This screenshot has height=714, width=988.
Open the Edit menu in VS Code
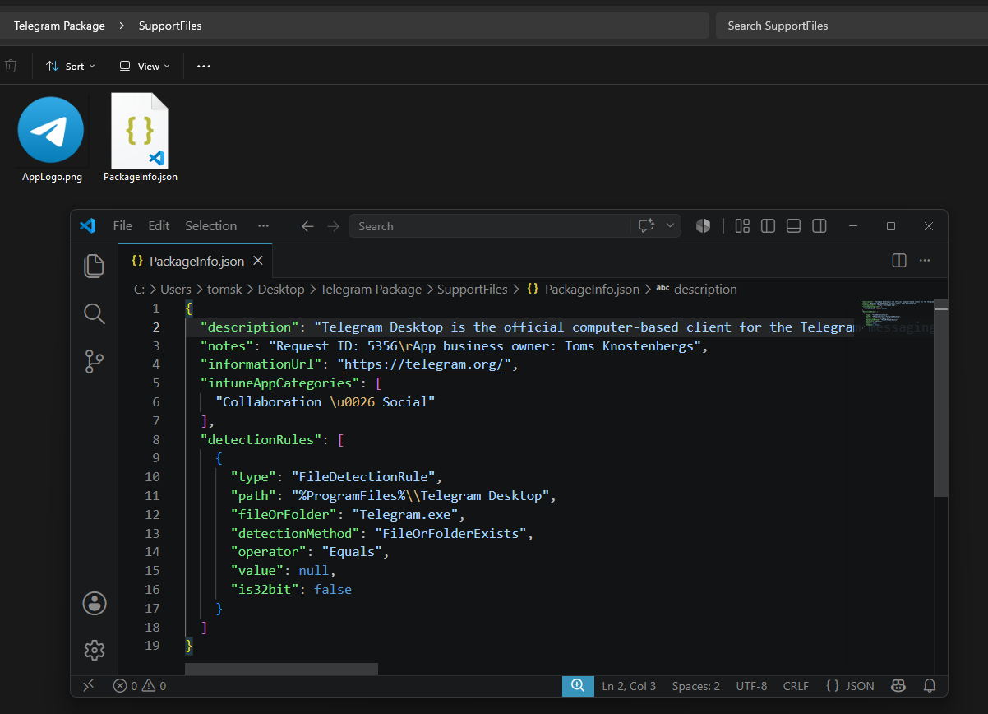[159, 226]
